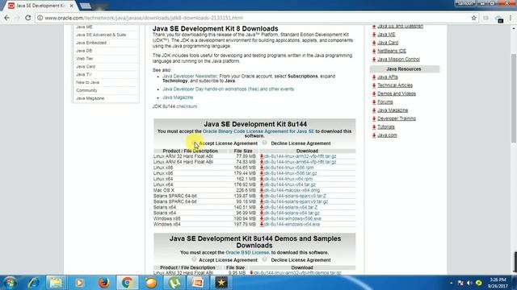Click the browser back arrow
The image size is (517, 290).
tap(6, 18)
